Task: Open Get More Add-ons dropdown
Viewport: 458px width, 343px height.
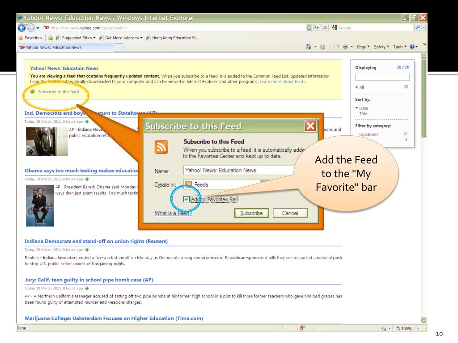Action: [121, 38]
